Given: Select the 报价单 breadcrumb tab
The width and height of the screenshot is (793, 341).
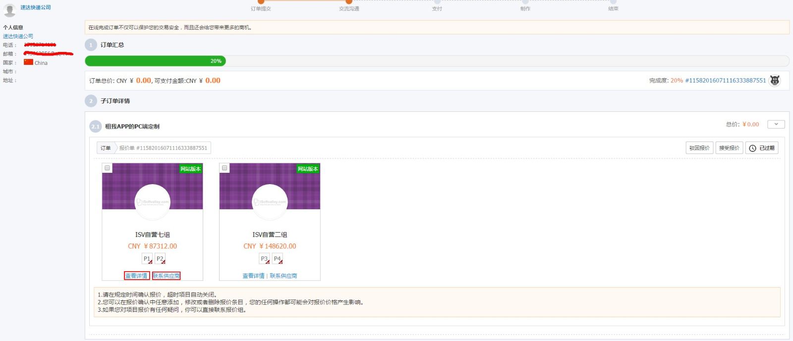Looking at the screenshot, I should point(163,148).
